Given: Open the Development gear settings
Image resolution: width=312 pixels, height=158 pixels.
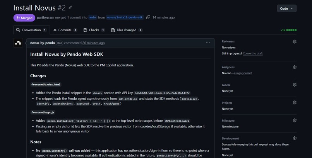Looking at the screenshot, I should tap(295, 138).
